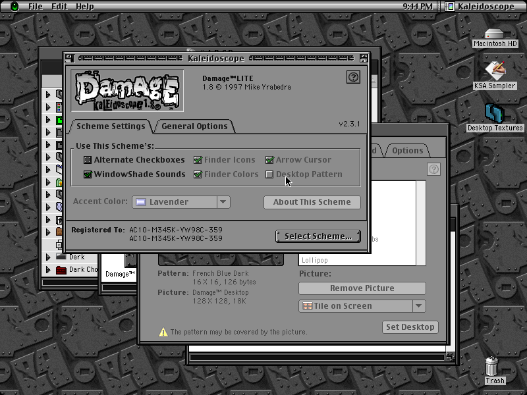This screenshot has height=395, width=527.
Task: Click the Damage™LITE scheme name
Action: pos(227,78)
